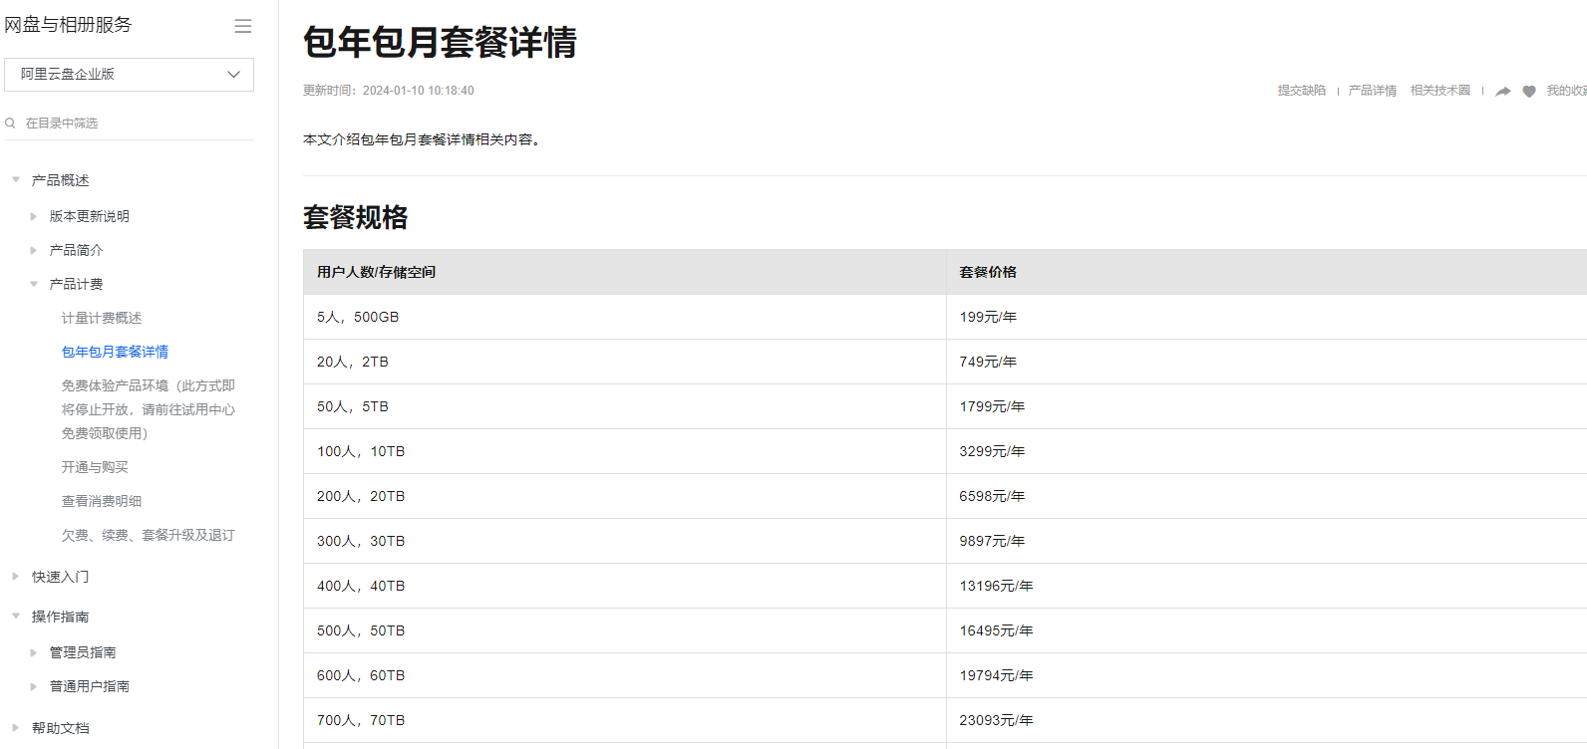Collapse the 操作指南 arrow
Image resolution: width=1587 pixels, height=749 pixels.
[x=16, y=617]
